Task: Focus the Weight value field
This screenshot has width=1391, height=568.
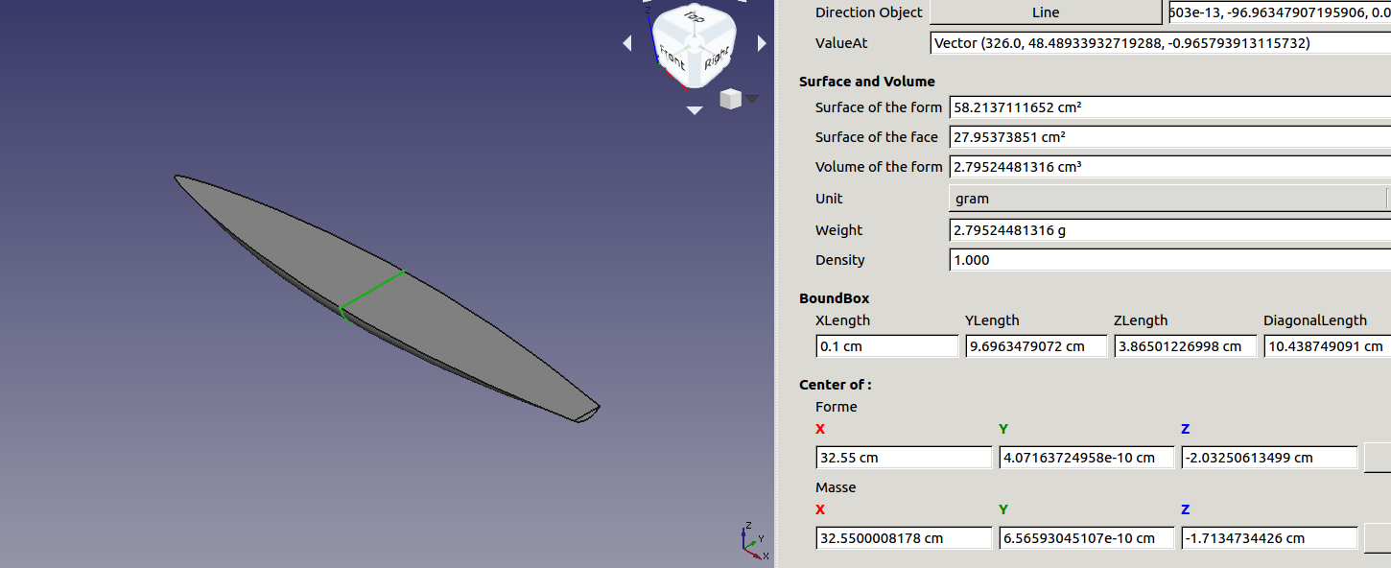Action: click(x=1168, y=230)
